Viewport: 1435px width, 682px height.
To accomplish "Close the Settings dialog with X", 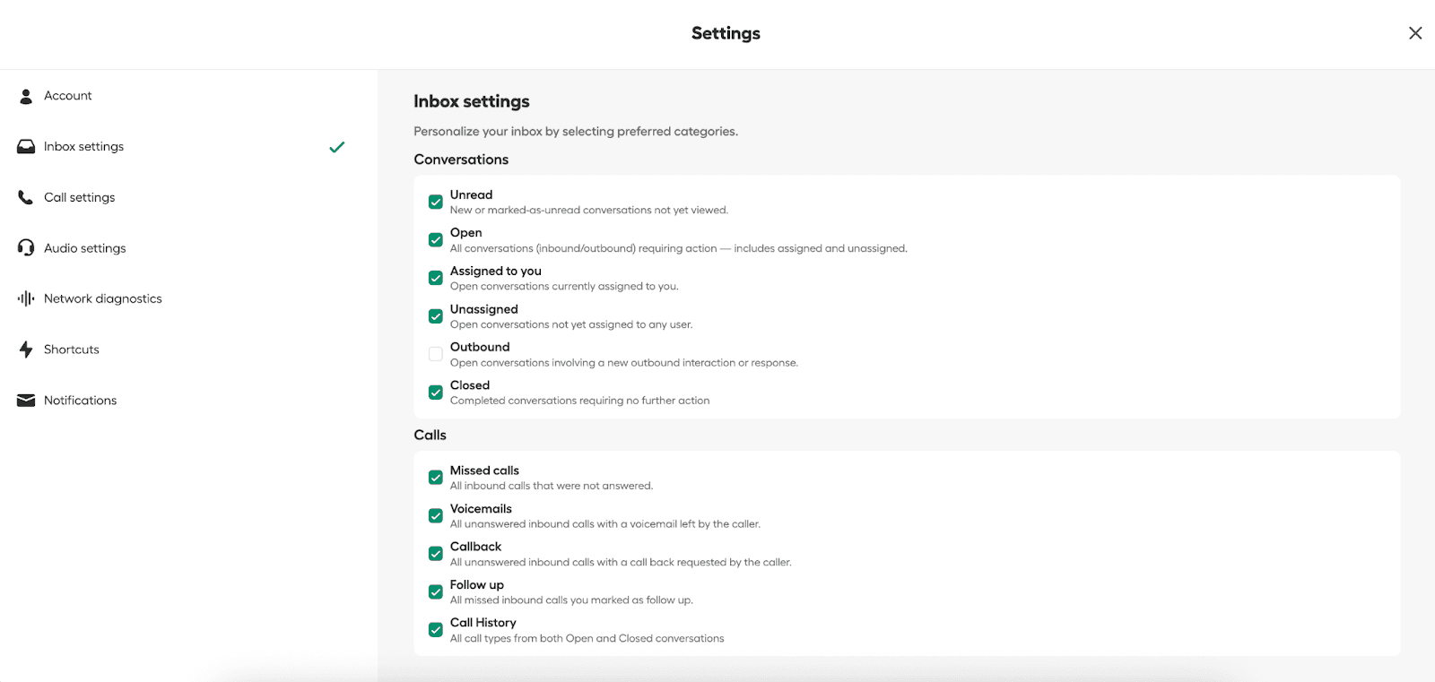I will pos(1415,33).
